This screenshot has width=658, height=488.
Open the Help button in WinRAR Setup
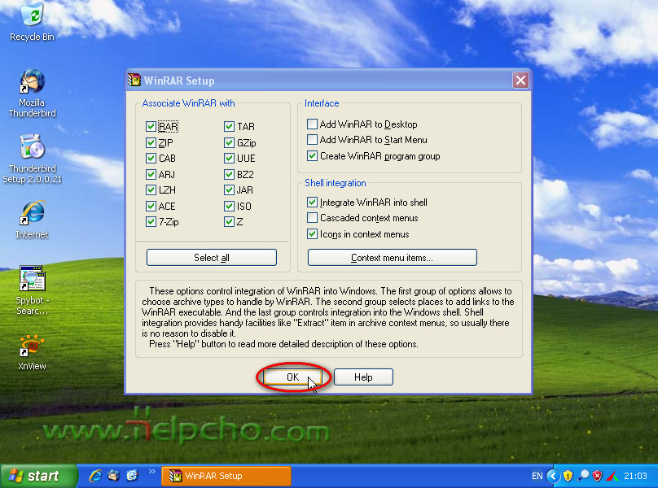tap(363, 377)
